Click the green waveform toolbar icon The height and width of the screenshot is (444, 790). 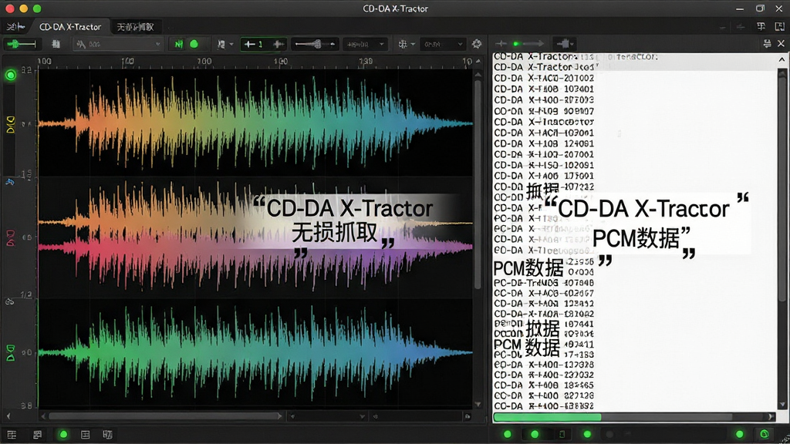pyautogui.click(x=179, y=44)
